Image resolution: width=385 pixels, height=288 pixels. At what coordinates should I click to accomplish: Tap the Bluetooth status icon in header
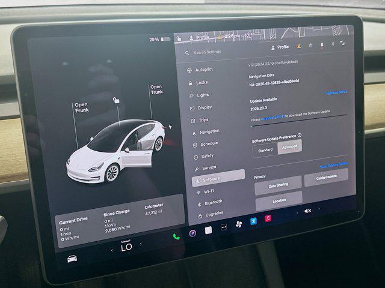[x=333, y=44]
